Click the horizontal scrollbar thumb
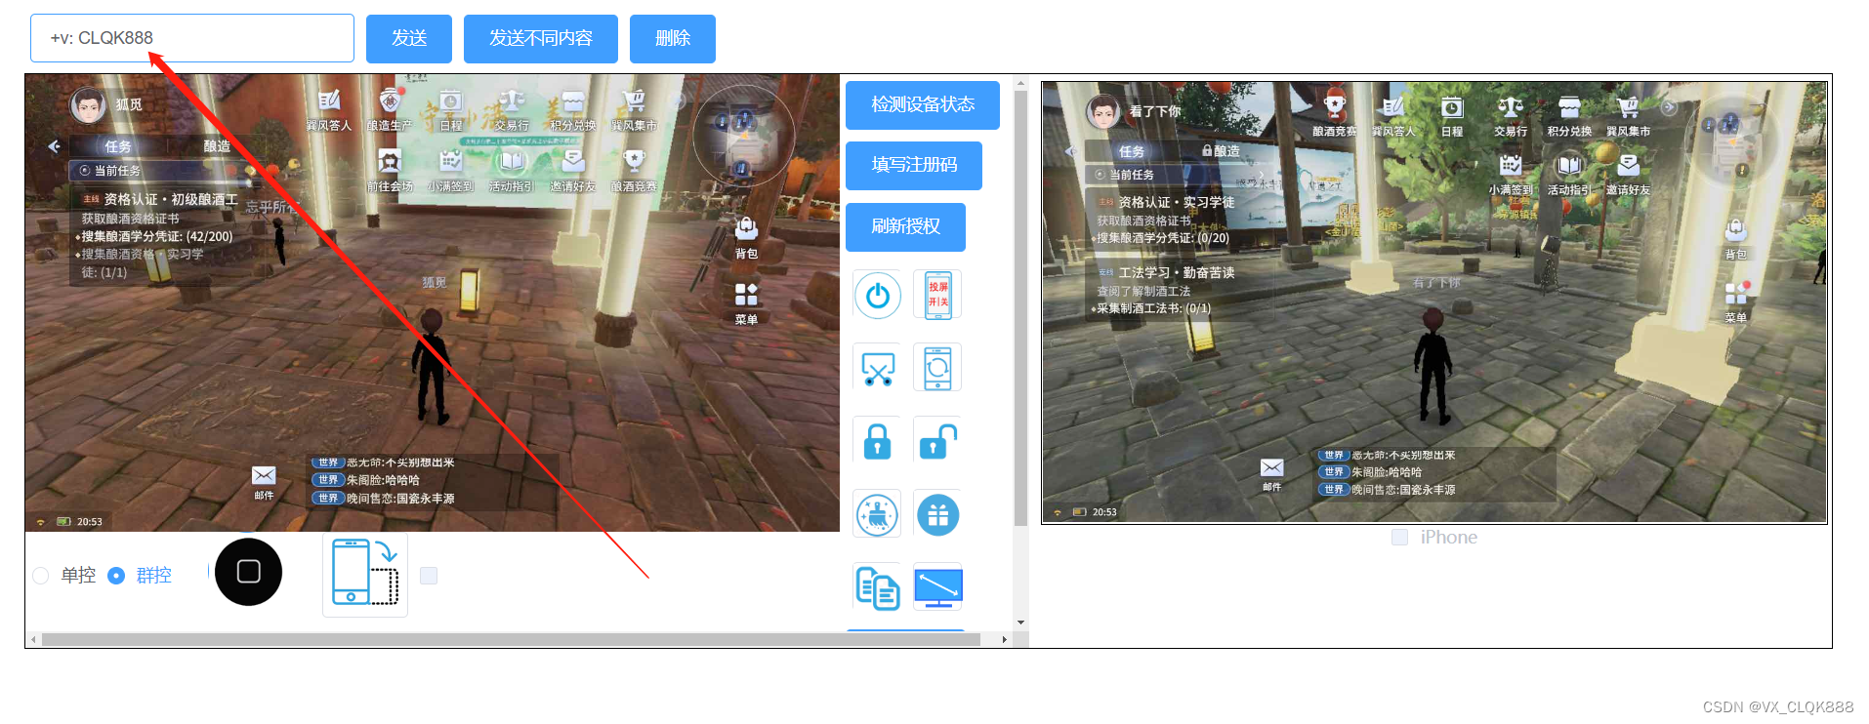Viewport: 1869px width, 724px height. [x=511, y=640]
